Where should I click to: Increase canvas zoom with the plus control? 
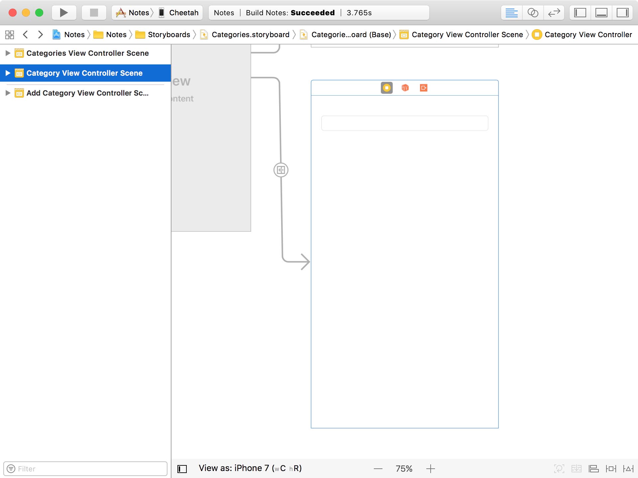[431, 468]
